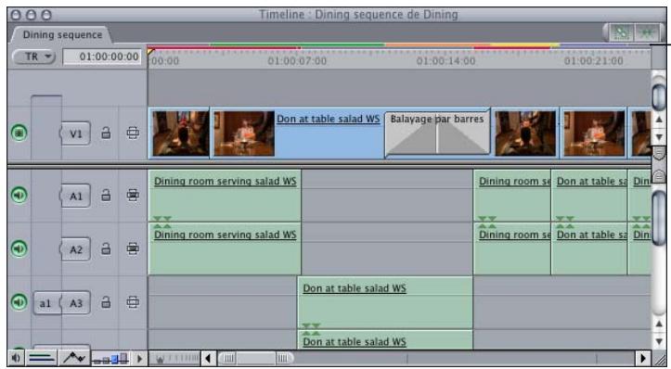Click the V1 destination track label
This screenshot has height=369, width=671.
pyautogui.click(x=75, y=134)
